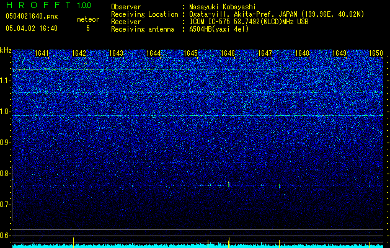Select the Ogata-vill. Akita-Pref. JAPAN location text
The width and height of the screenshot is (390, 248).
277,14
